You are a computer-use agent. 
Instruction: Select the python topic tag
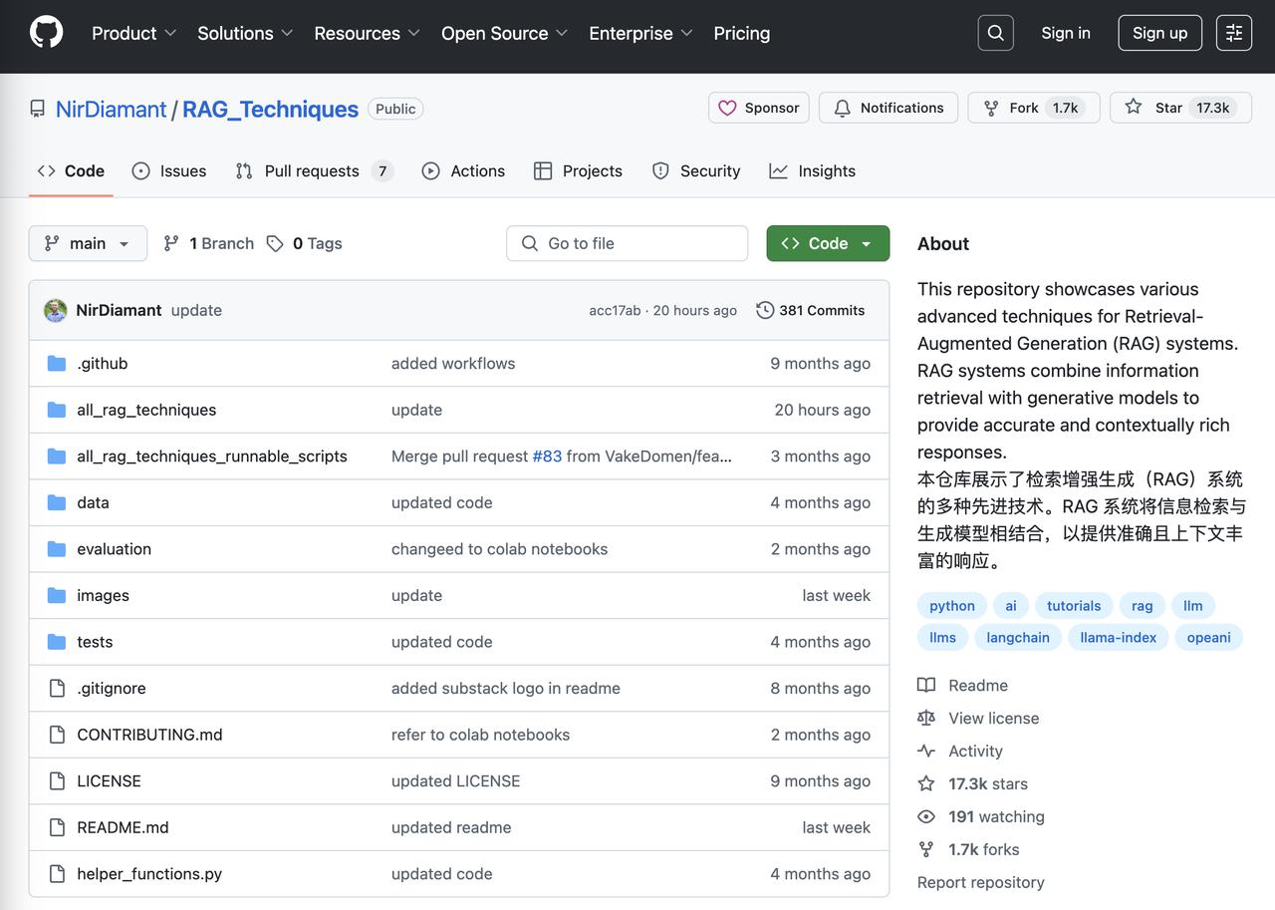coord(952,605)
